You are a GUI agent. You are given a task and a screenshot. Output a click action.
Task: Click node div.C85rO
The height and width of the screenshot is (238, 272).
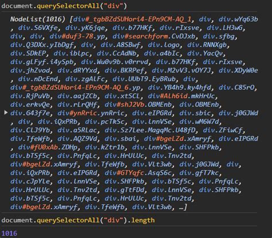click(x=236, y=88)
